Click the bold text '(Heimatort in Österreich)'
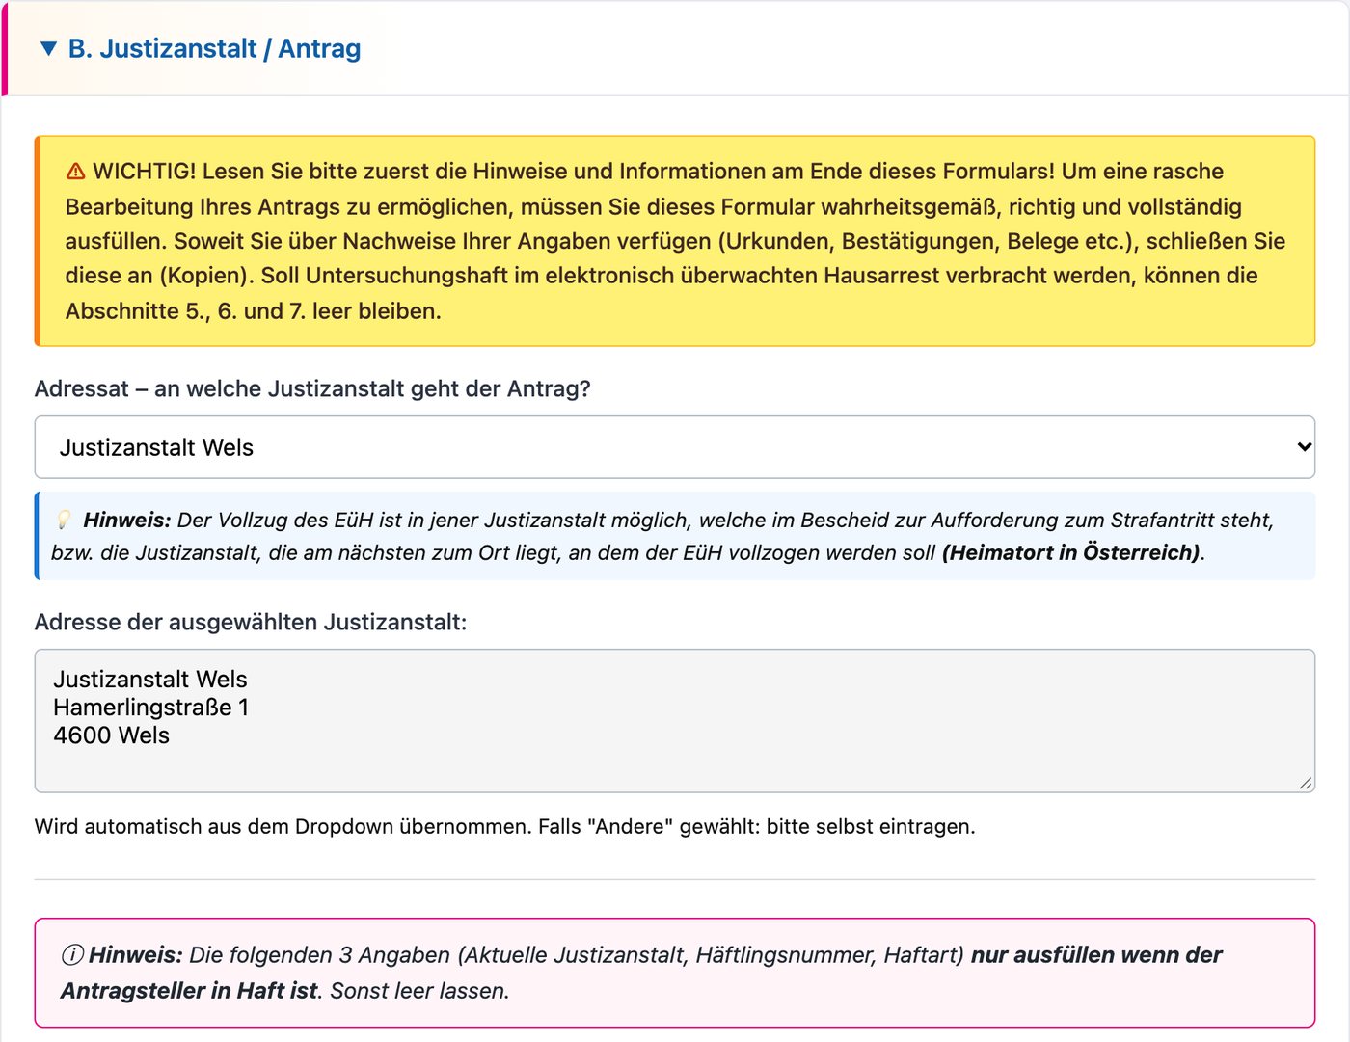 (x=1071, y=552)
